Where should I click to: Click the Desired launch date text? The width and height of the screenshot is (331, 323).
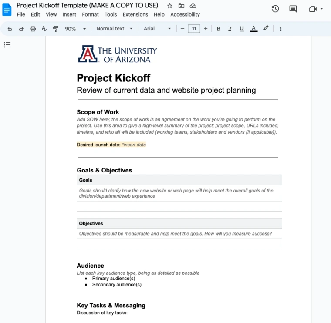(98, 145)
